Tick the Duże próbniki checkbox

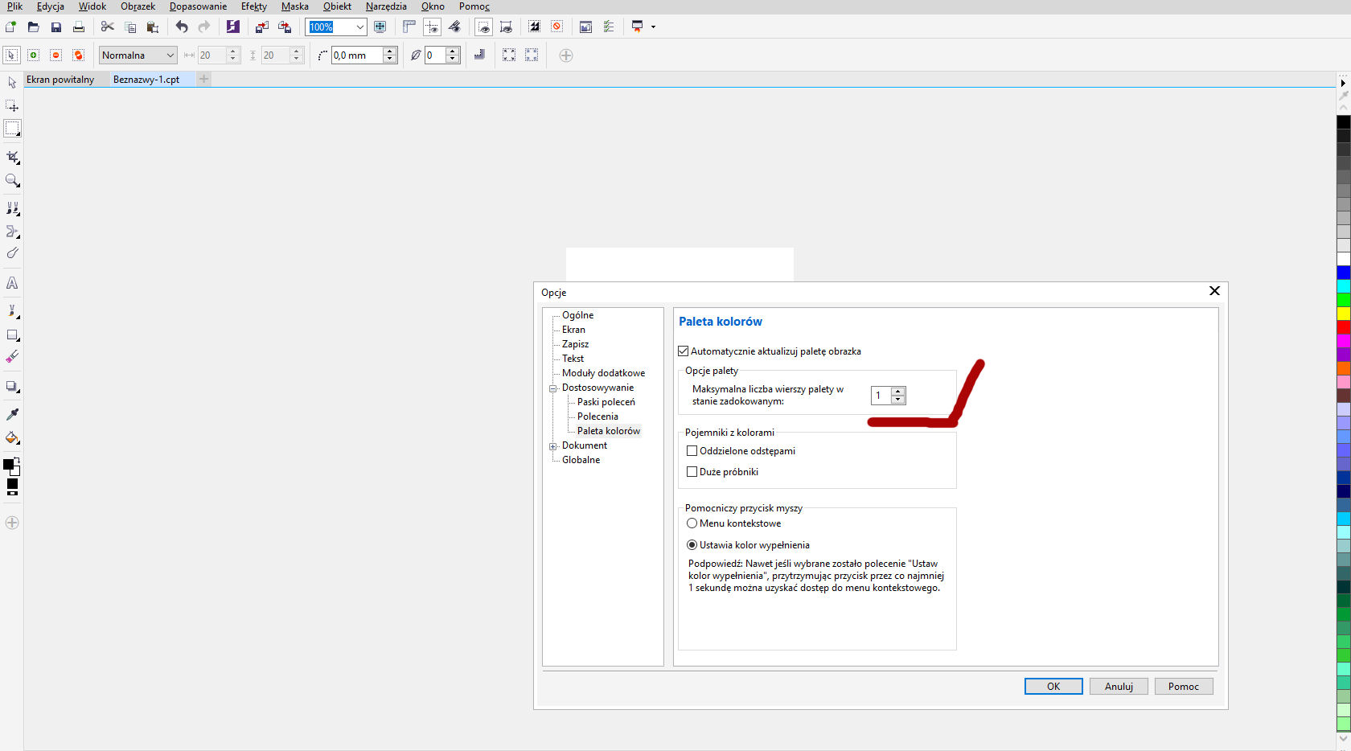tap(692, 472)
